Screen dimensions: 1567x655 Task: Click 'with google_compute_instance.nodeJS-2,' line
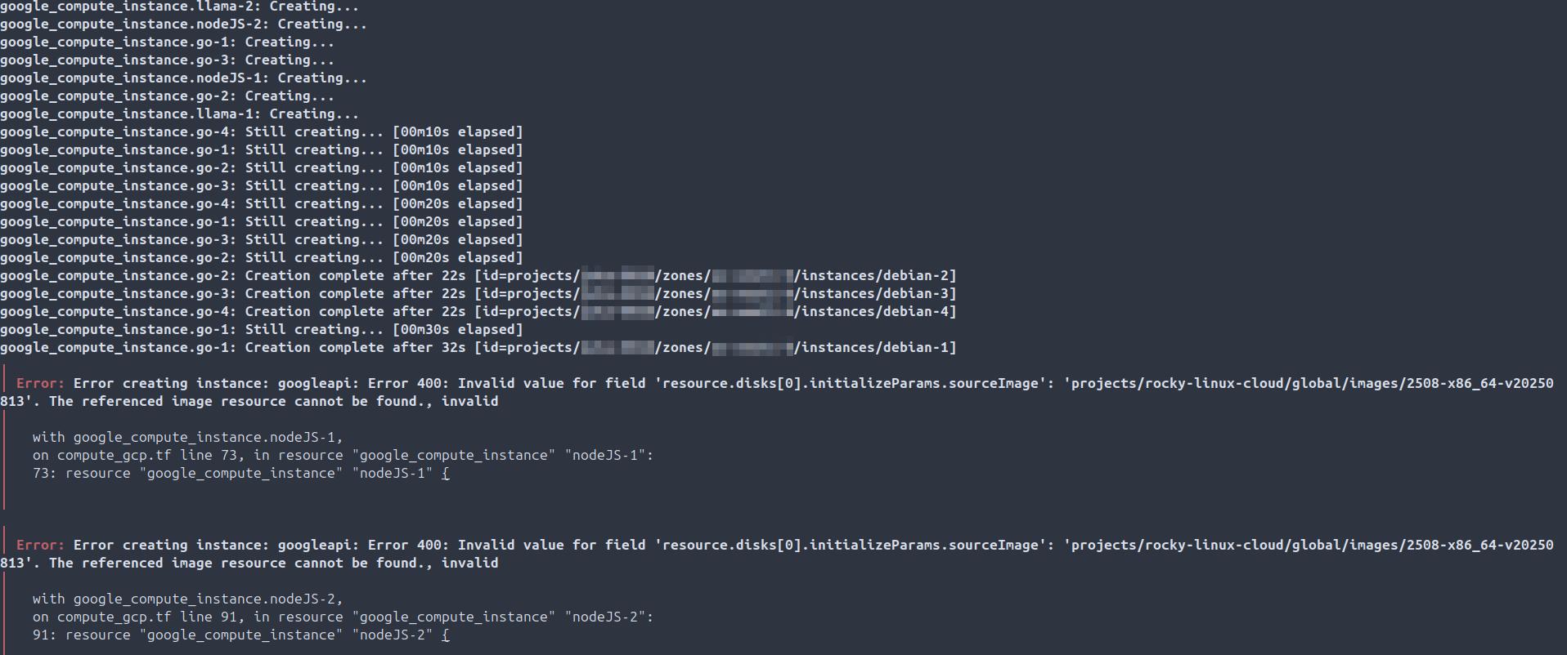pyautogui.click(x=187, y=599)
